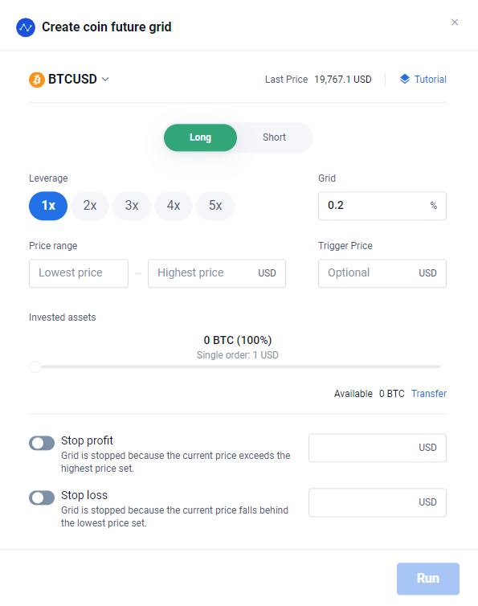The width and height of the screenshot is (478, 606).
Task: Click the invested assets slider handle
Action: coord(35,366)
